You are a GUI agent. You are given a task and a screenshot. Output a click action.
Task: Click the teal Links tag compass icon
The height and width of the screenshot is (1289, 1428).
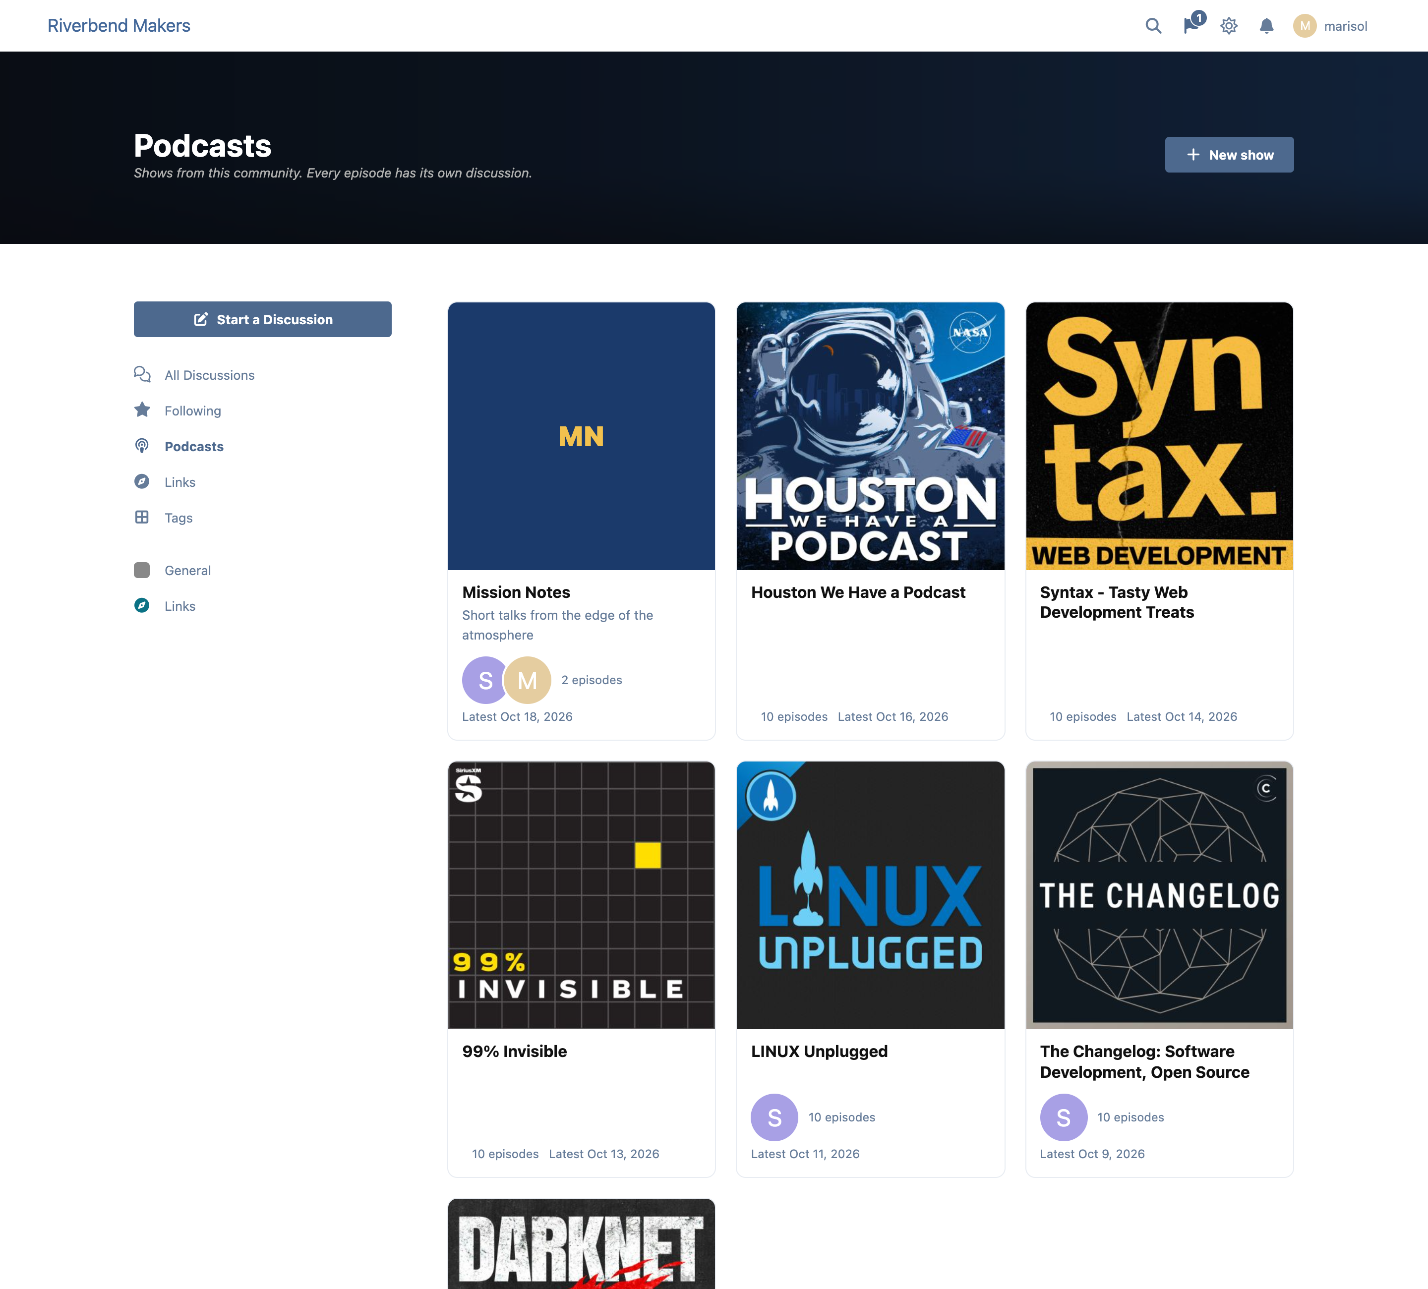click(x=142, y=605)
